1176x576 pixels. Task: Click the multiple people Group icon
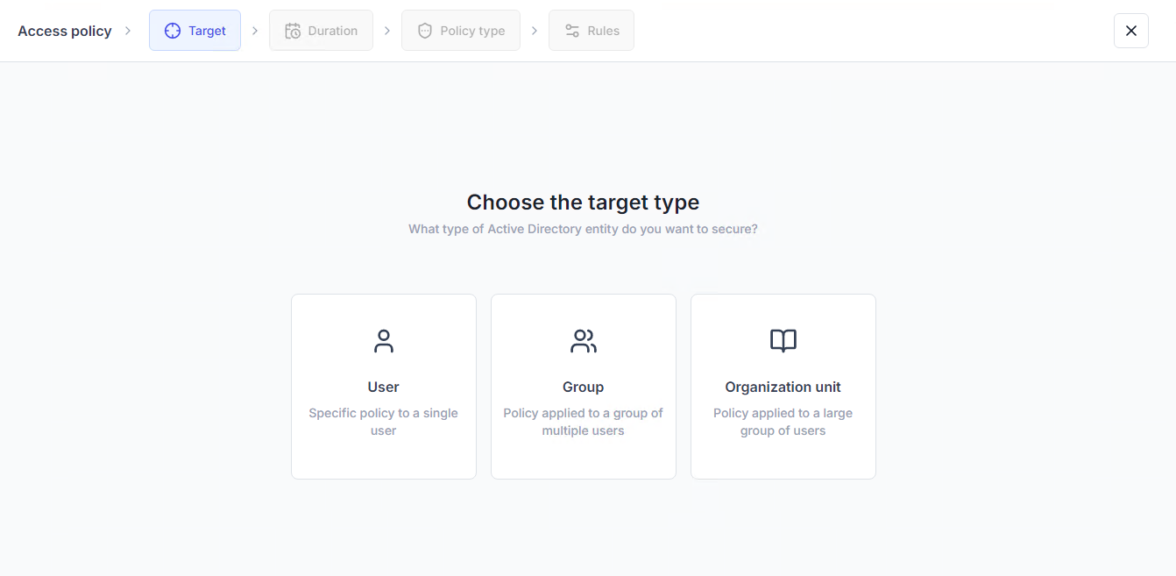click(x=584, y=341)
